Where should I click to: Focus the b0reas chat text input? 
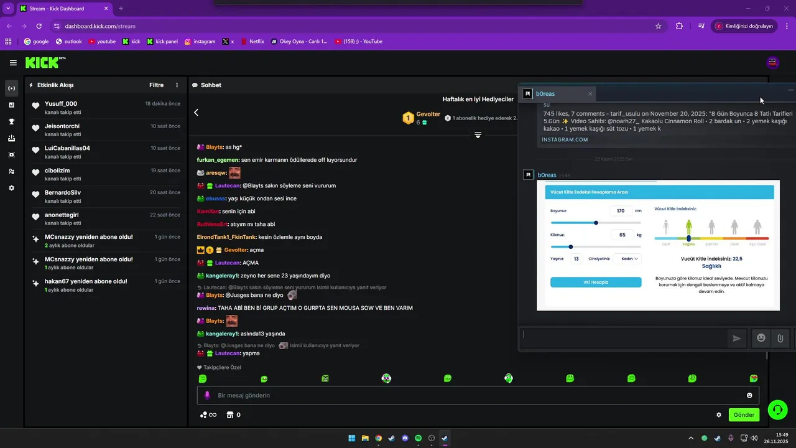point(623,338)
